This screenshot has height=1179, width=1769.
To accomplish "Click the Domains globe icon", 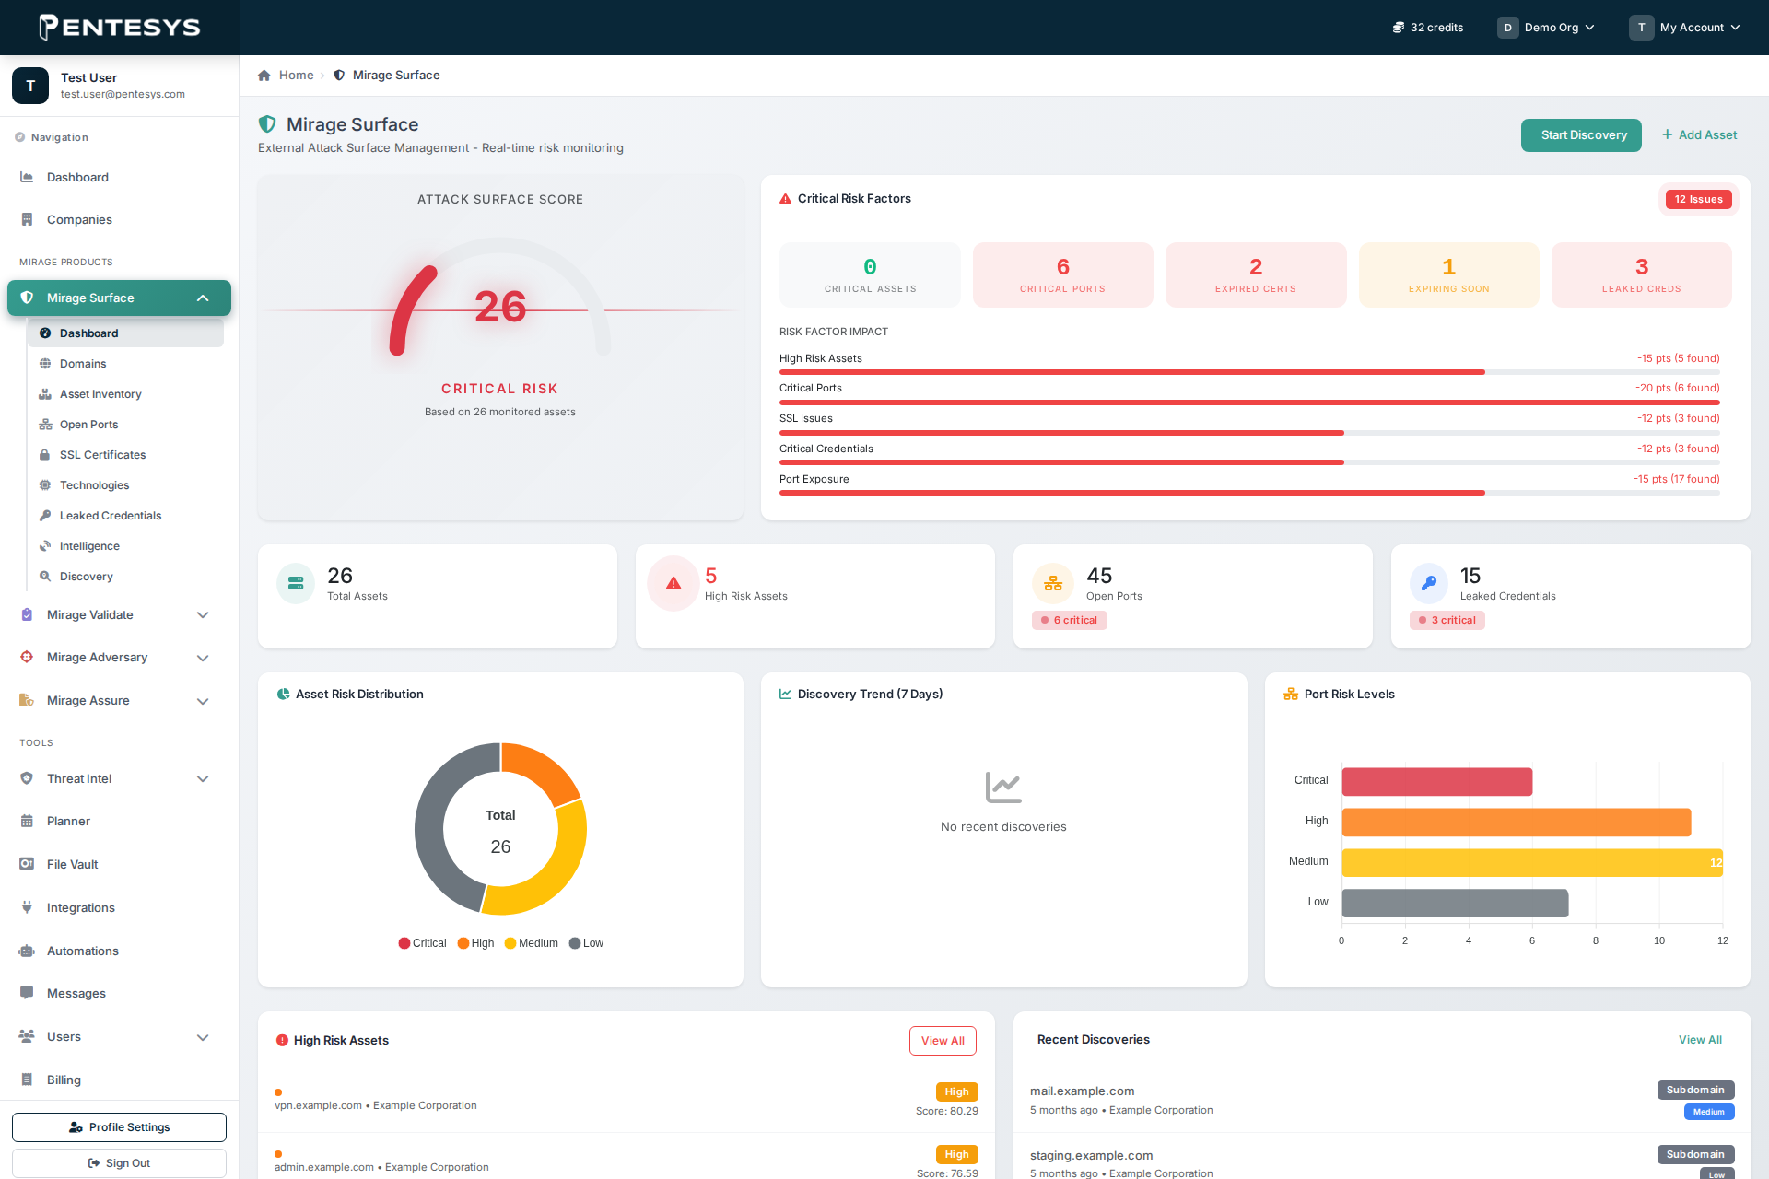I will tap(45, 364).
